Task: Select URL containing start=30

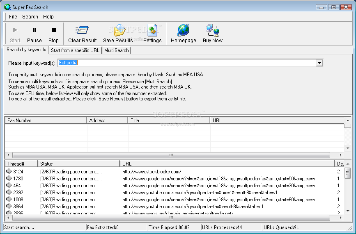Action: [218, 186]
